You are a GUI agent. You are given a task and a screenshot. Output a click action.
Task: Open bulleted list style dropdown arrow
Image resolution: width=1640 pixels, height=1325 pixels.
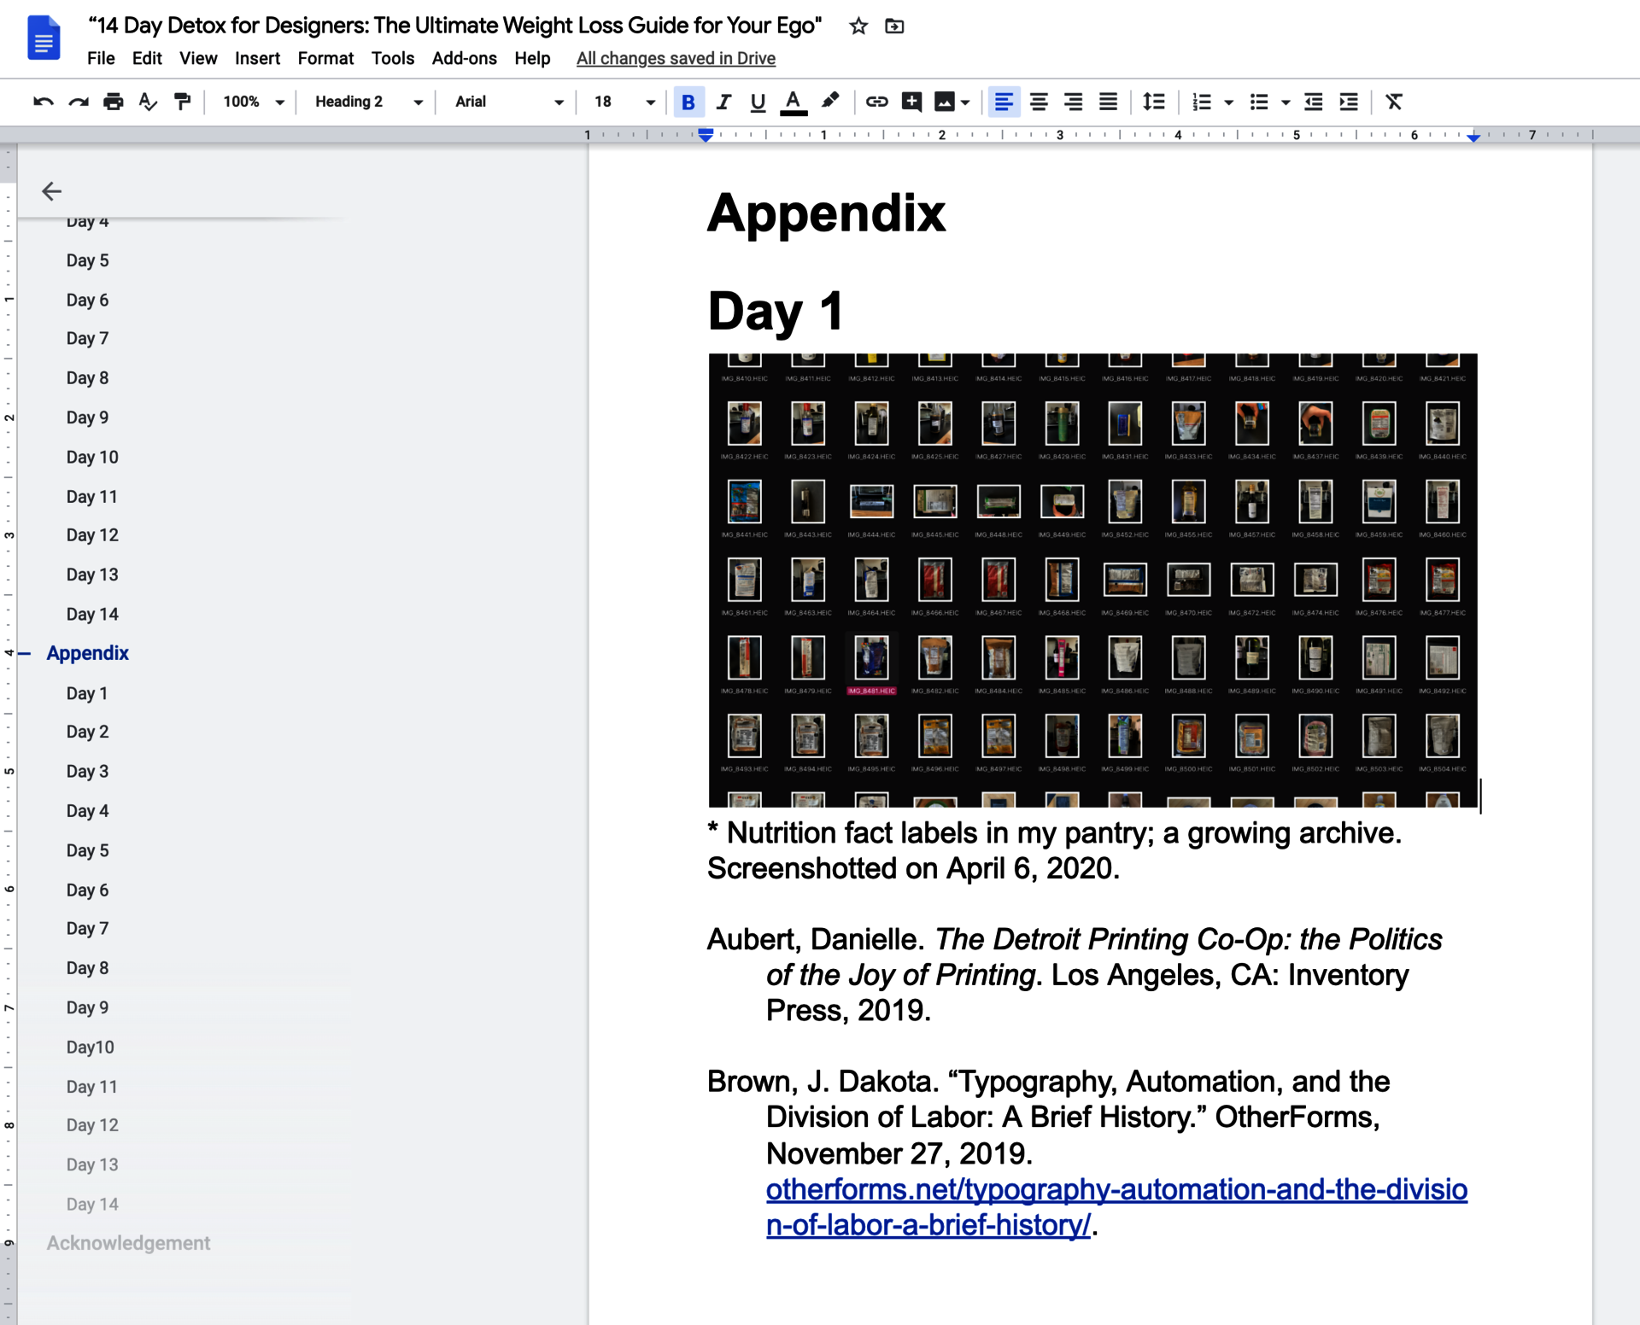[1286, 102]
